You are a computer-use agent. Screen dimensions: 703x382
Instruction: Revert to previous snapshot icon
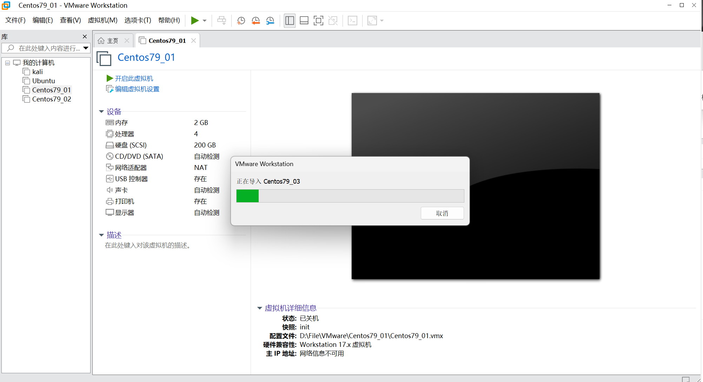tap(256, 20)
